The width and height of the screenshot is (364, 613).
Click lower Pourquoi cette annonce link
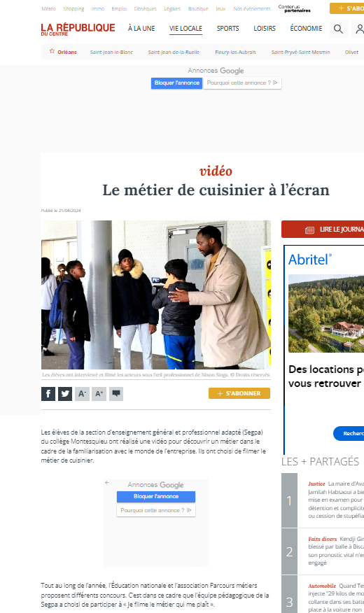coord(156,510)
